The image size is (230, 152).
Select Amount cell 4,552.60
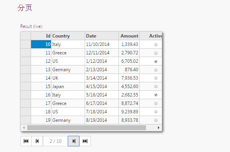tap(129, 86)
